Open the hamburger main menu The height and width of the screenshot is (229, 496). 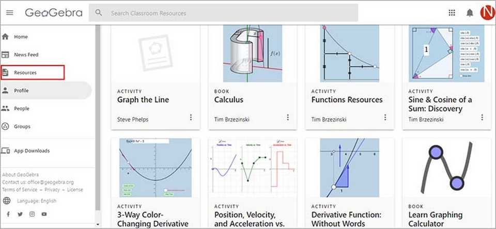(10, 13)
